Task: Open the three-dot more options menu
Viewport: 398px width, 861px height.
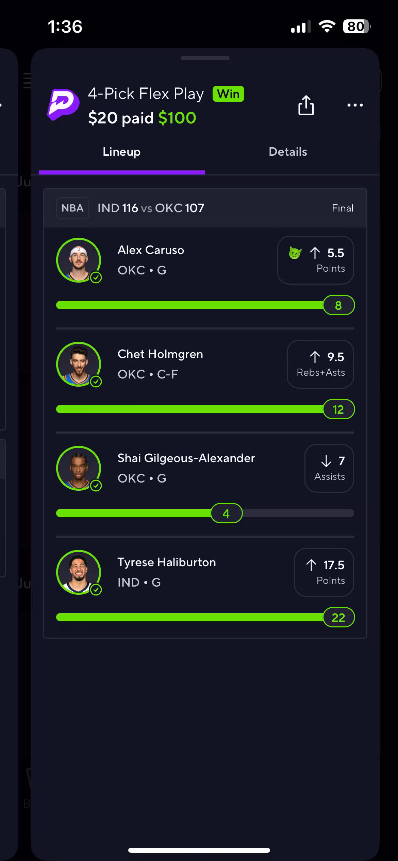Action: (x=355, y=105)
